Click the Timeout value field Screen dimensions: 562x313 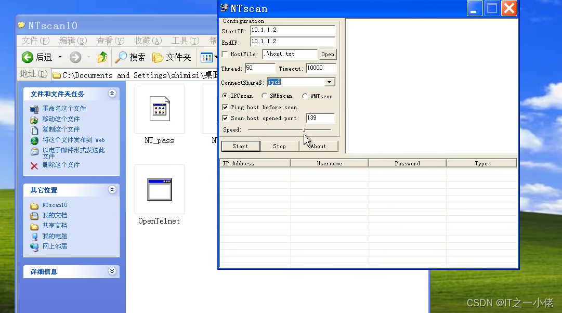[321, 68]
